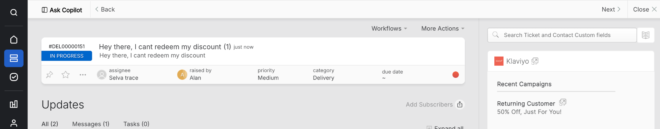Open contacts person icon in sidebar
This screenshot has height=129, width=660.
[14, 123]
